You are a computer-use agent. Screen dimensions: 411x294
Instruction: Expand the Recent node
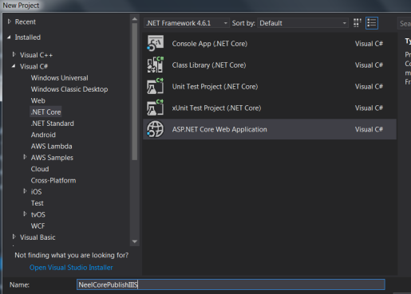(x=10, y=22)
